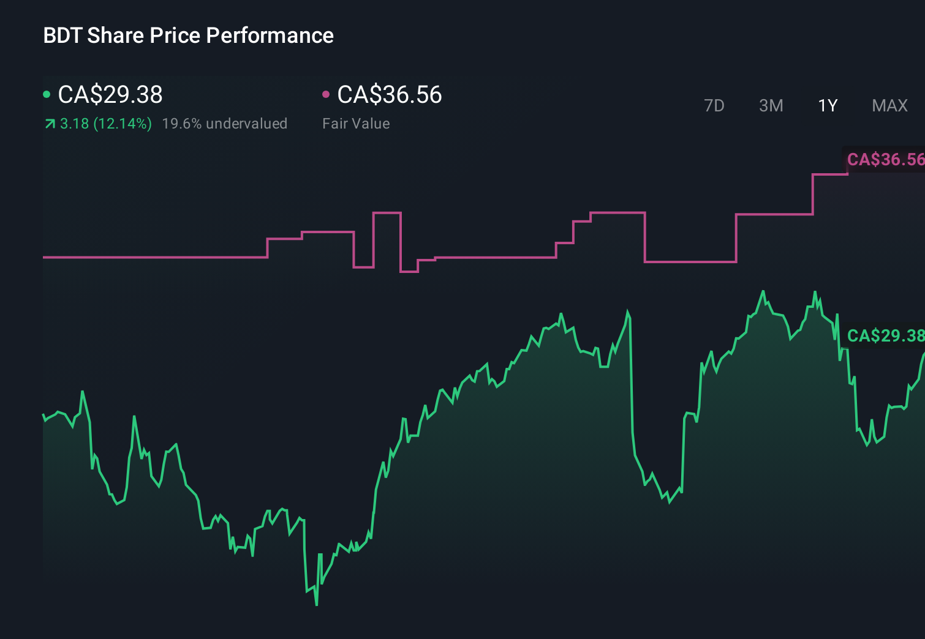Screen dimensions: 925x639
Task: Toggle the Fair Value series via its legend dot
Action: pos(327,93)
